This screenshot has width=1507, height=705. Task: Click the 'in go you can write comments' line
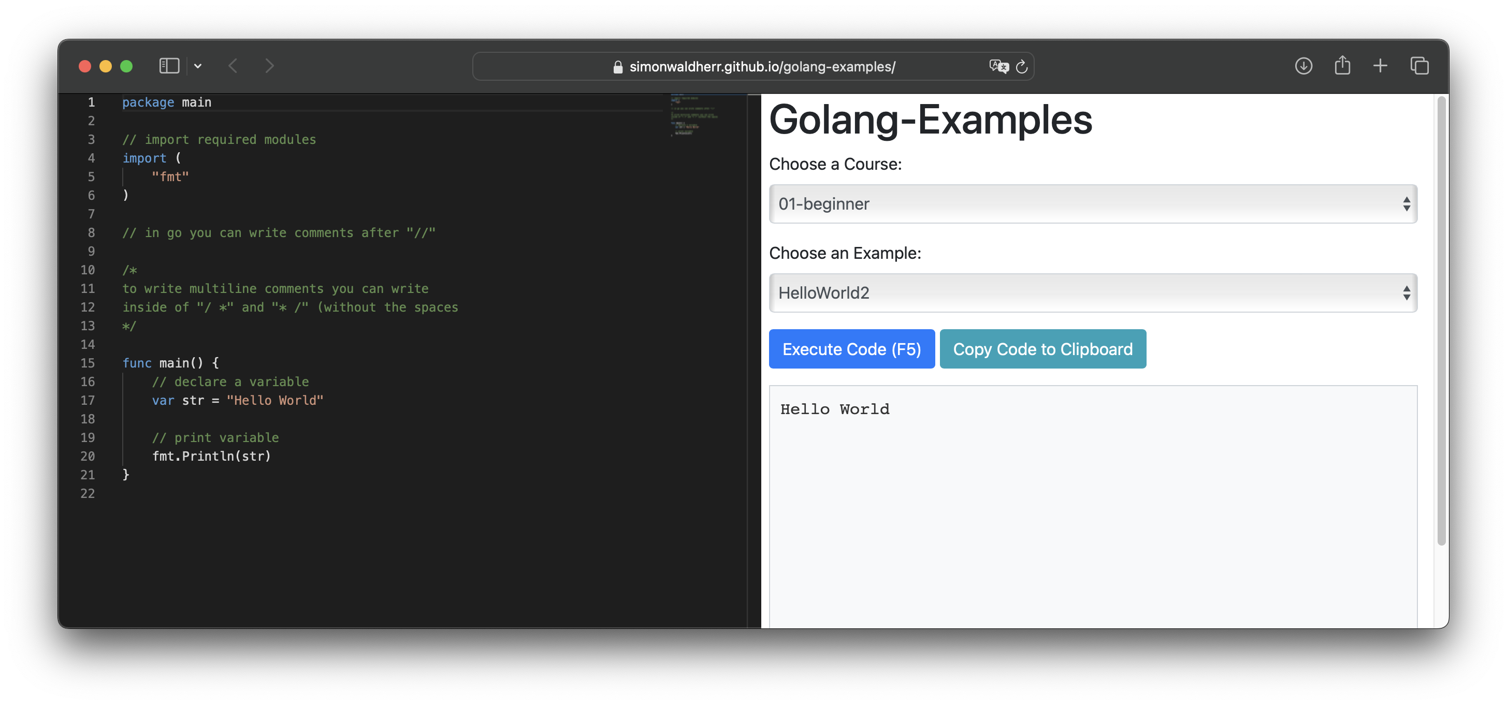pyautogui.click(x=279, y=233)
